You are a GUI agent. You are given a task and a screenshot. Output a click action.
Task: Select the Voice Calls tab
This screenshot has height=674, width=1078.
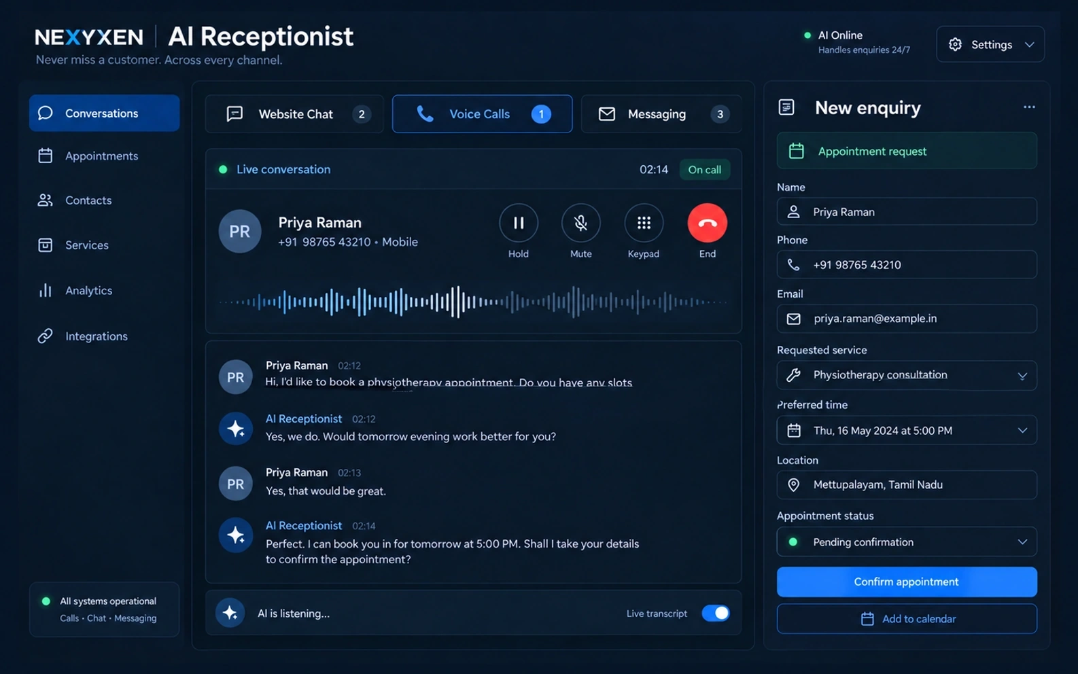coord(482,113)
